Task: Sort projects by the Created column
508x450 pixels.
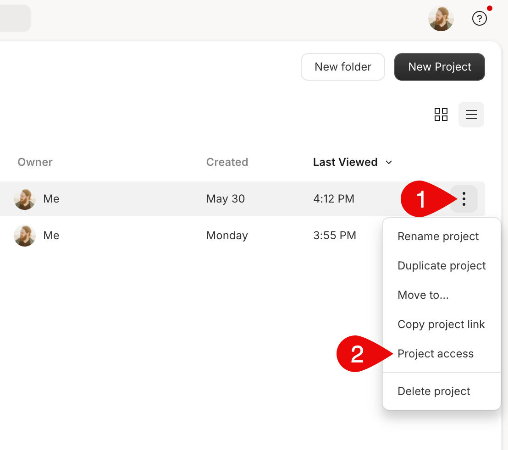Action: (x=227, y=162)
